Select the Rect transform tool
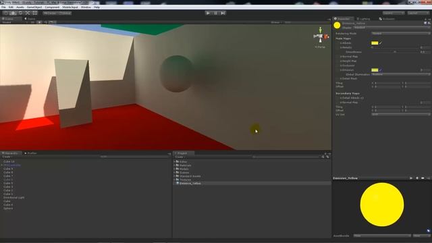This screenshot has height=243, width=432. (34, 13)
